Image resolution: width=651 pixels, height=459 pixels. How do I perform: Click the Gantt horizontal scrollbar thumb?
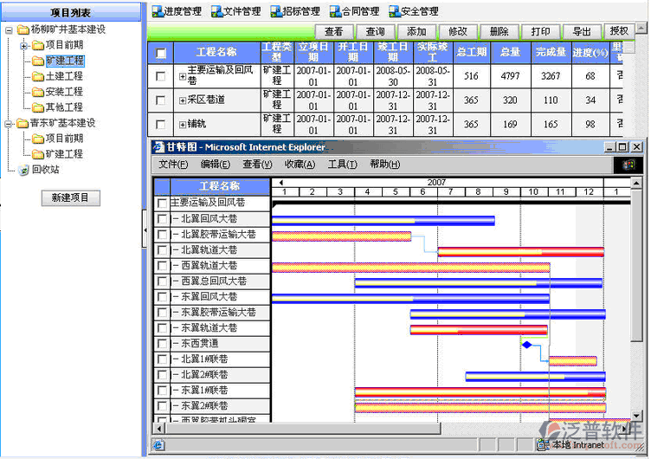point(303,429)
